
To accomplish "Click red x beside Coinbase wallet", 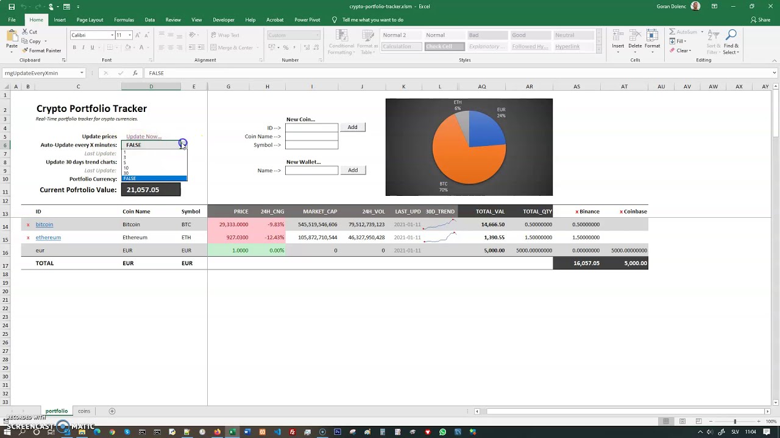I will click(621, 212).
